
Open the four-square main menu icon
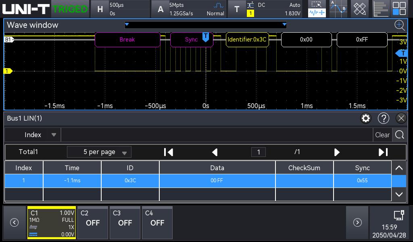click(399, 8)
